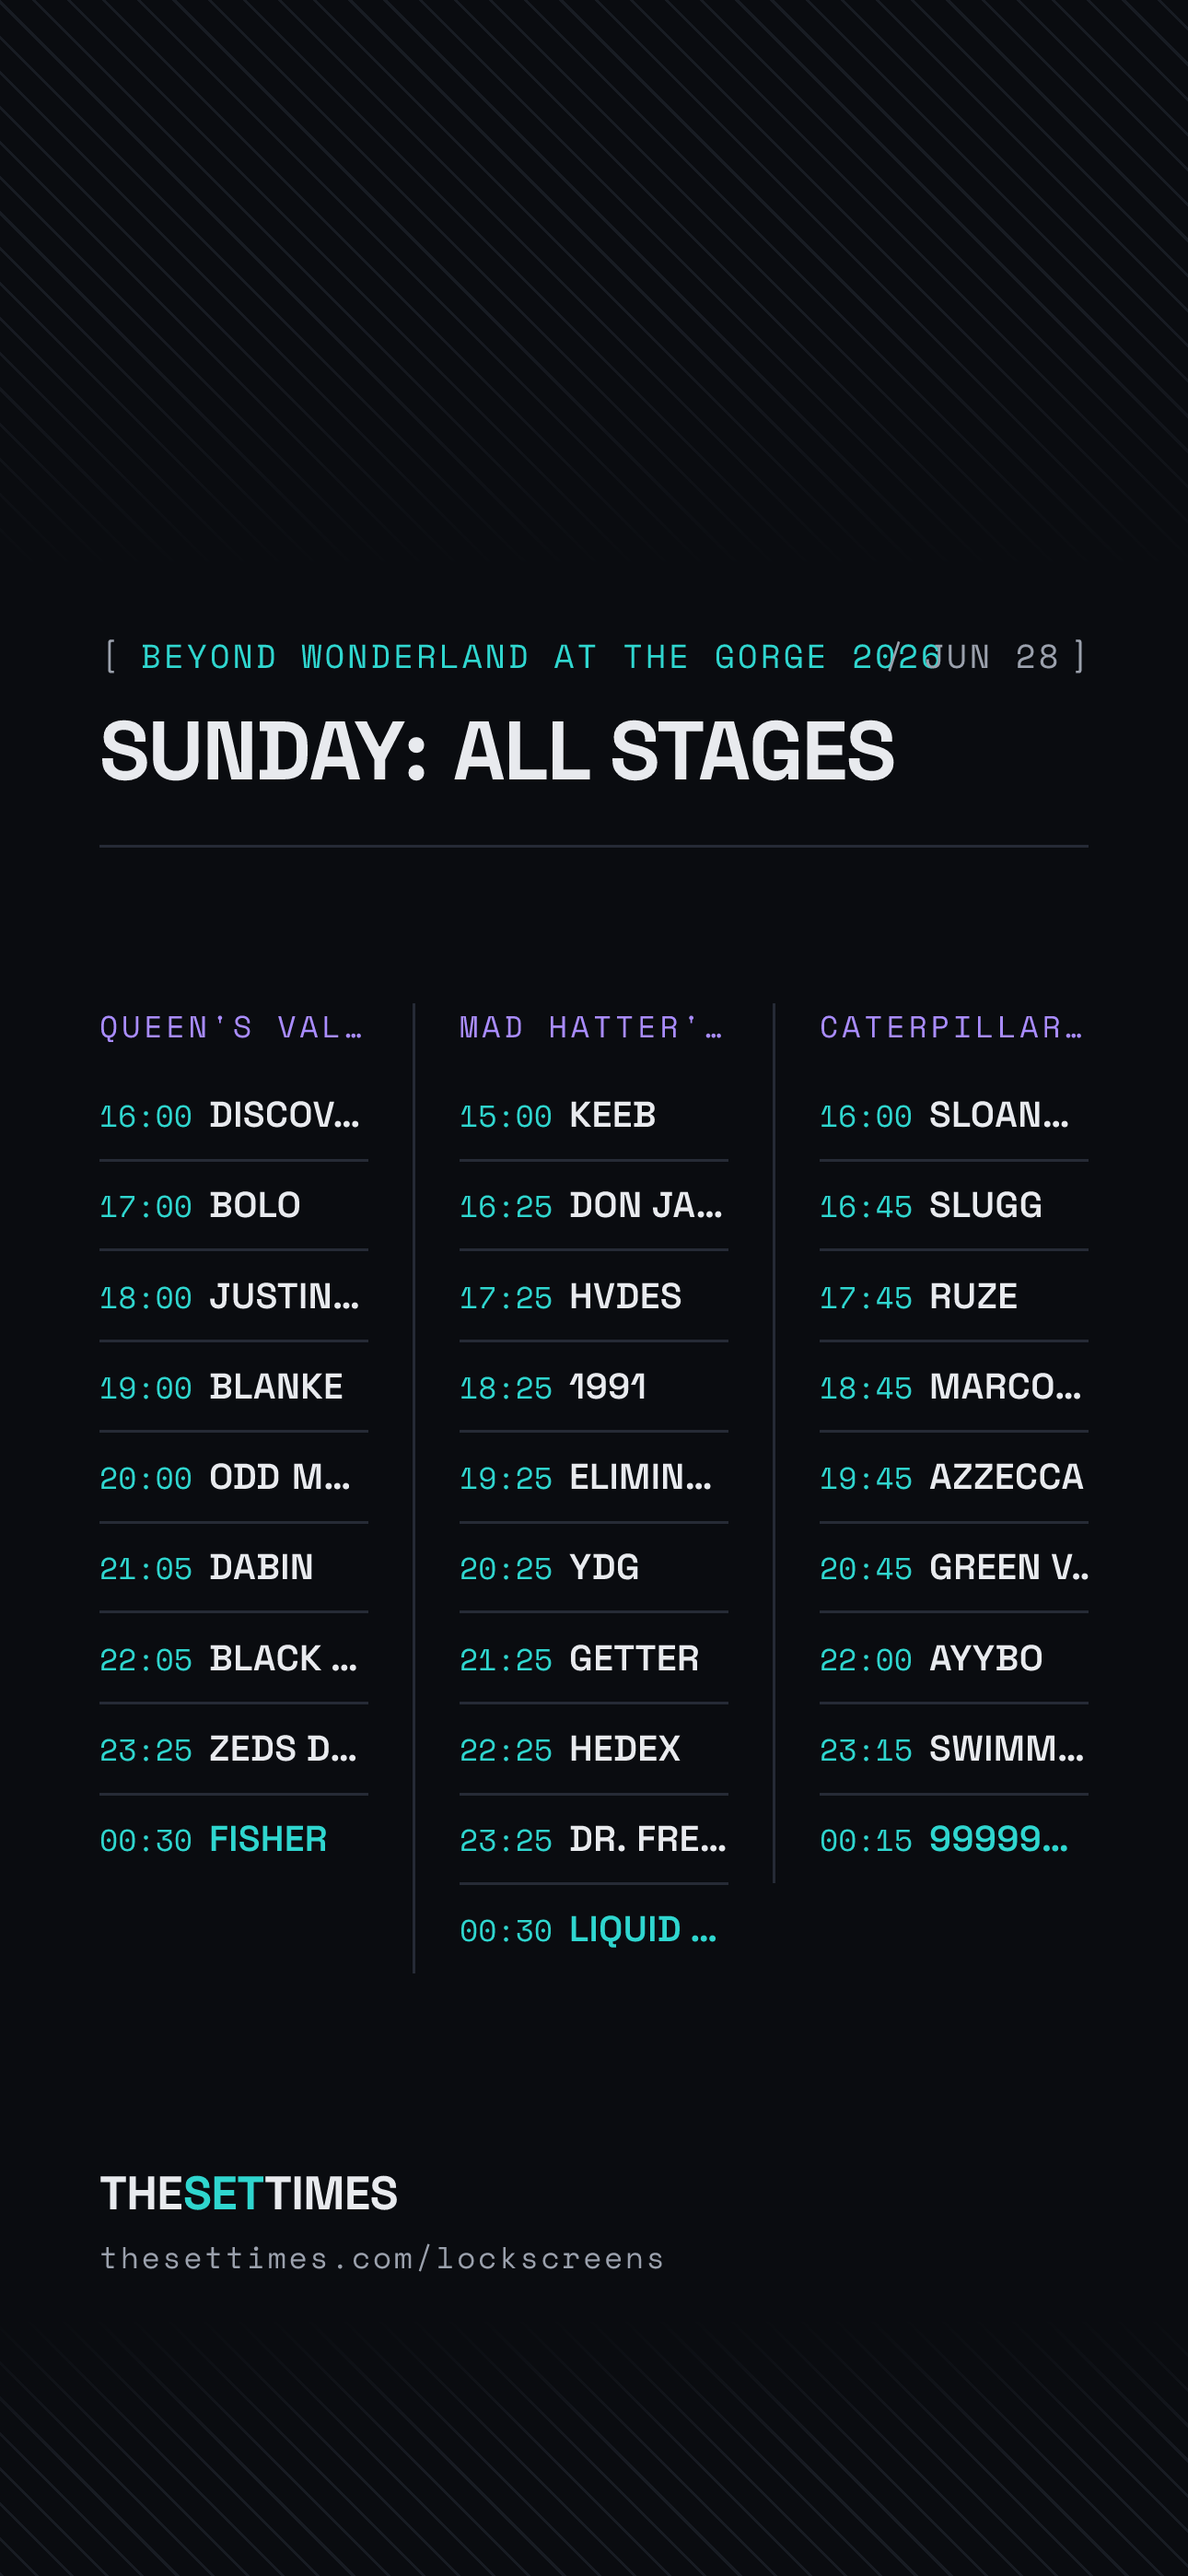This screenshot has height=2576, width=1188.
Task: Open thesettimes.com/lockscreens link
Action: [382, 2258]
